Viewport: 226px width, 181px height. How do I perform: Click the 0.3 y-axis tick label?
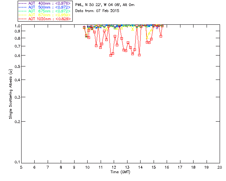(17, 97)
